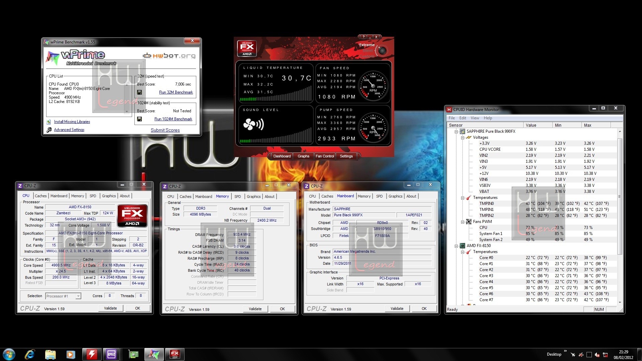Click the Max column header in Hardware Monitor

pos(596,125)
